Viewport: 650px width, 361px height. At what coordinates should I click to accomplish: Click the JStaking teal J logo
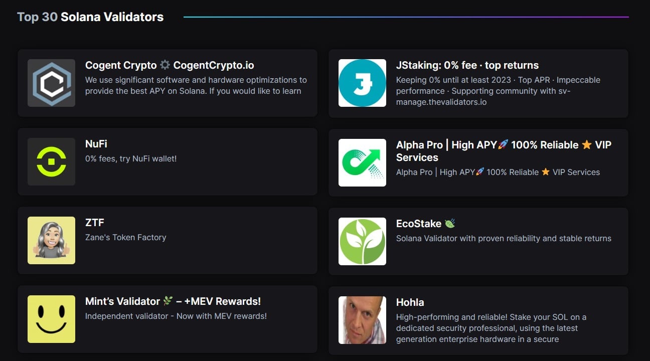(362, 83)
